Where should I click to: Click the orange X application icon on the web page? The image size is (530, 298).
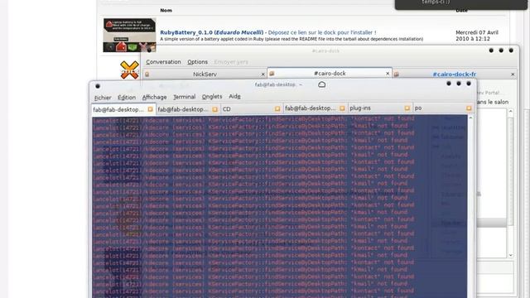click(x=129, y=70)
